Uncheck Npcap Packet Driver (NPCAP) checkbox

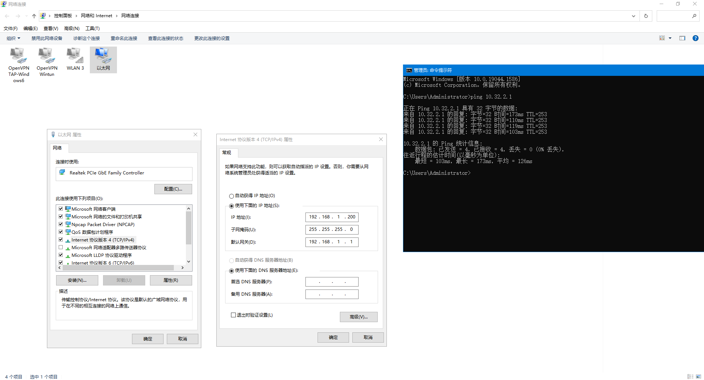(x=61, y=224)
